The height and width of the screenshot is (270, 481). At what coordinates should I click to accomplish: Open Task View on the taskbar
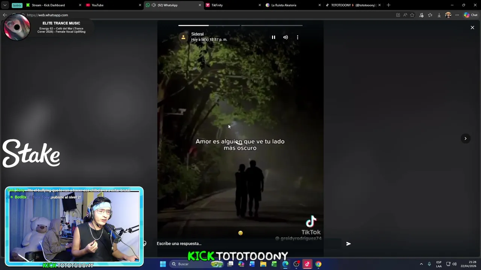(230, 264)
